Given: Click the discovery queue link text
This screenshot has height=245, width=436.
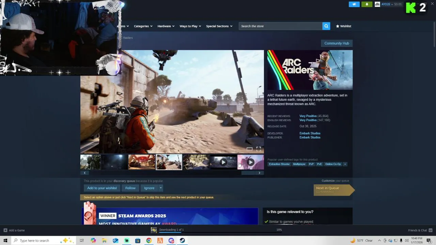Looking at the screenshot, I should point(124,181).
